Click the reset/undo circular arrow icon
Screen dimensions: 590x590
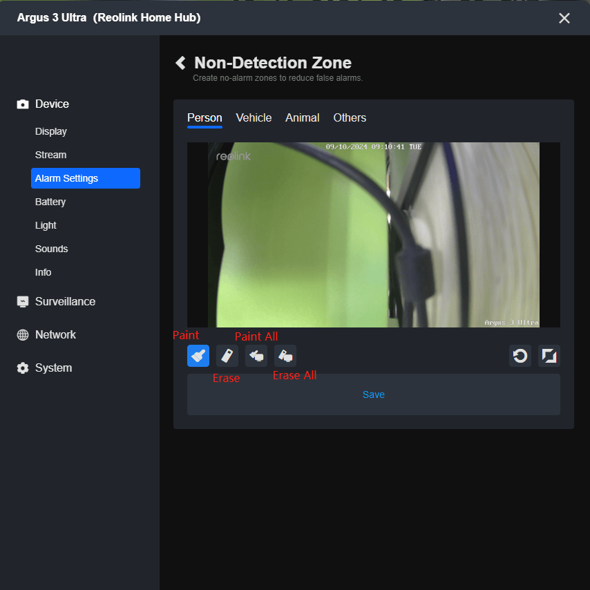click(520, 356)
